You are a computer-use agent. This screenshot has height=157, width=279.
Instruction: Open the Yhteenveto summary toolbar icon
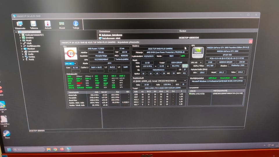(20, 25)
